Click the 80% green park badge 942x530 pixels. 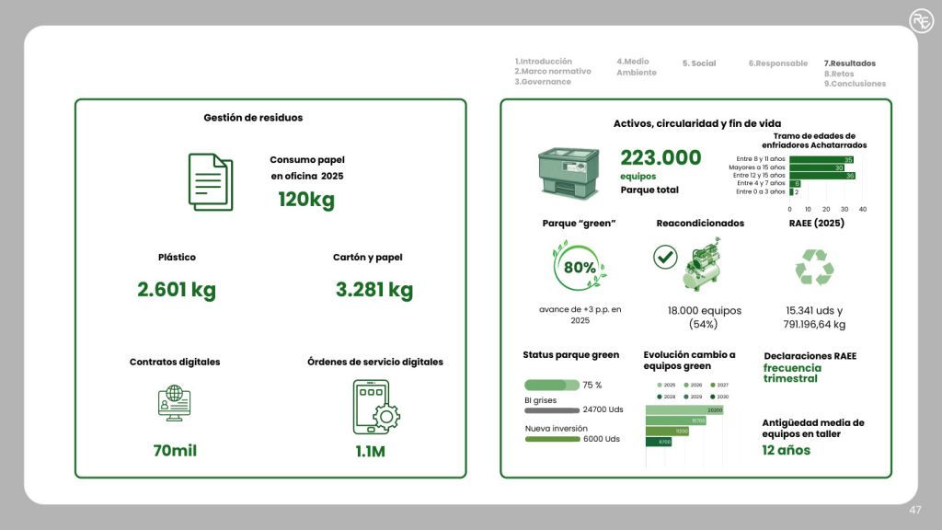[x=580, y=267]
